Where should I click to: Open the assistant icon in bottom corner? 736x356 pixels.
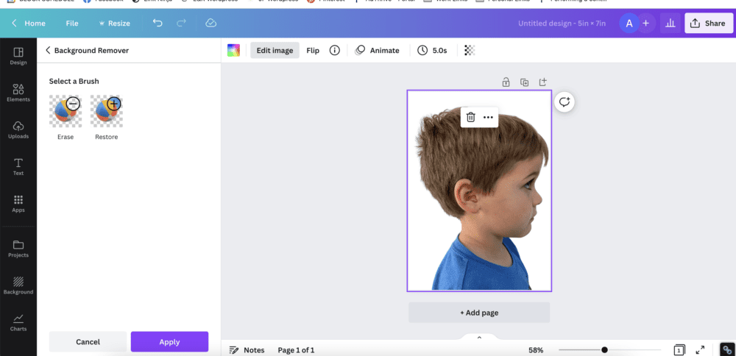point(728,350)
